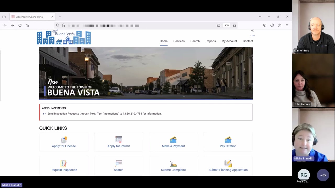Click the Buena Vista town logo

(64, 38)
